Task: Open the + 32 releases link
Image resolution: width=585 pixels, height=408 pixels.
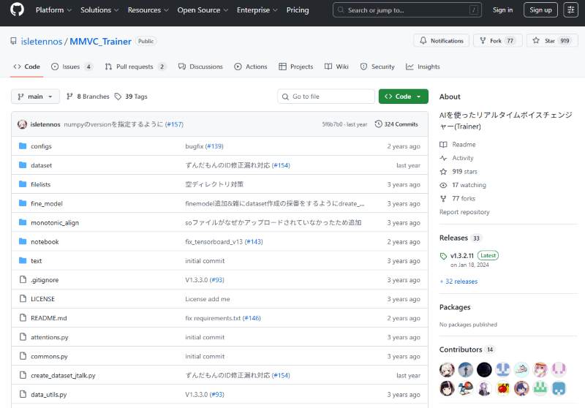Action: point(458,282)
